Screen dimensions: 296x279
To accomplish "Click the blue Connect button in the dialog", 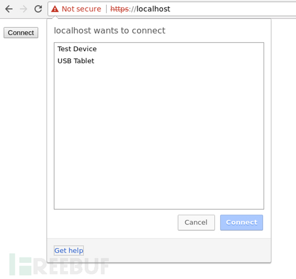I will (x=241, y=223).
